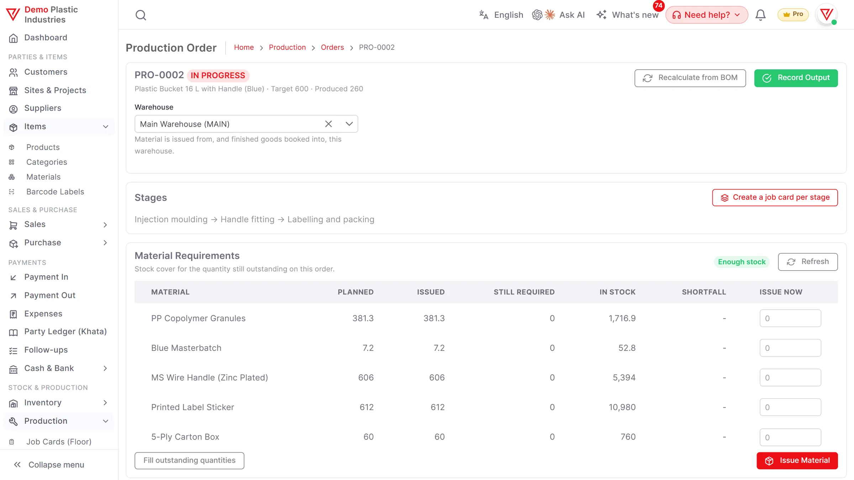Click the Record Output button

[796, 78]
